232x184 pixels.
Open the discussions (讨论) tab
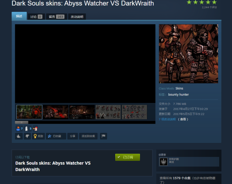36,17
